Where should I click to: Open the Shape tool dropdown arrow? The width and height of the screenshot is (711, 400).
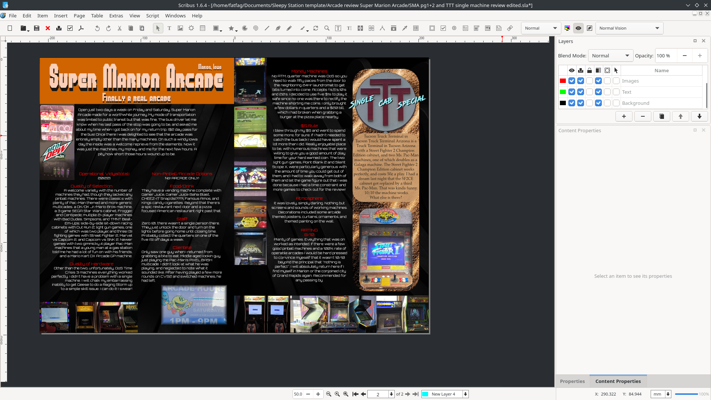click(x=221, y=30)
